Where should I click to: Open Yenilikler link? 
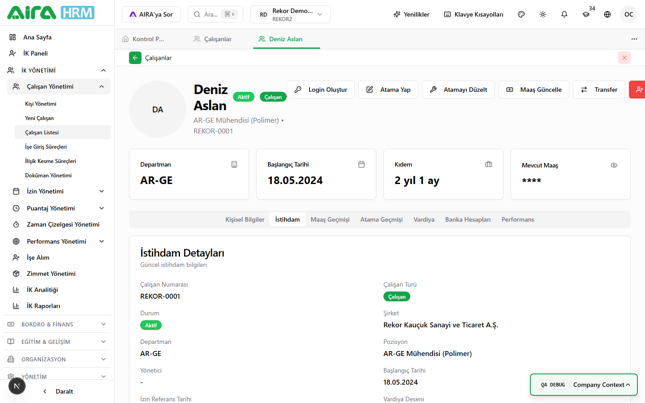click(411, 14)
